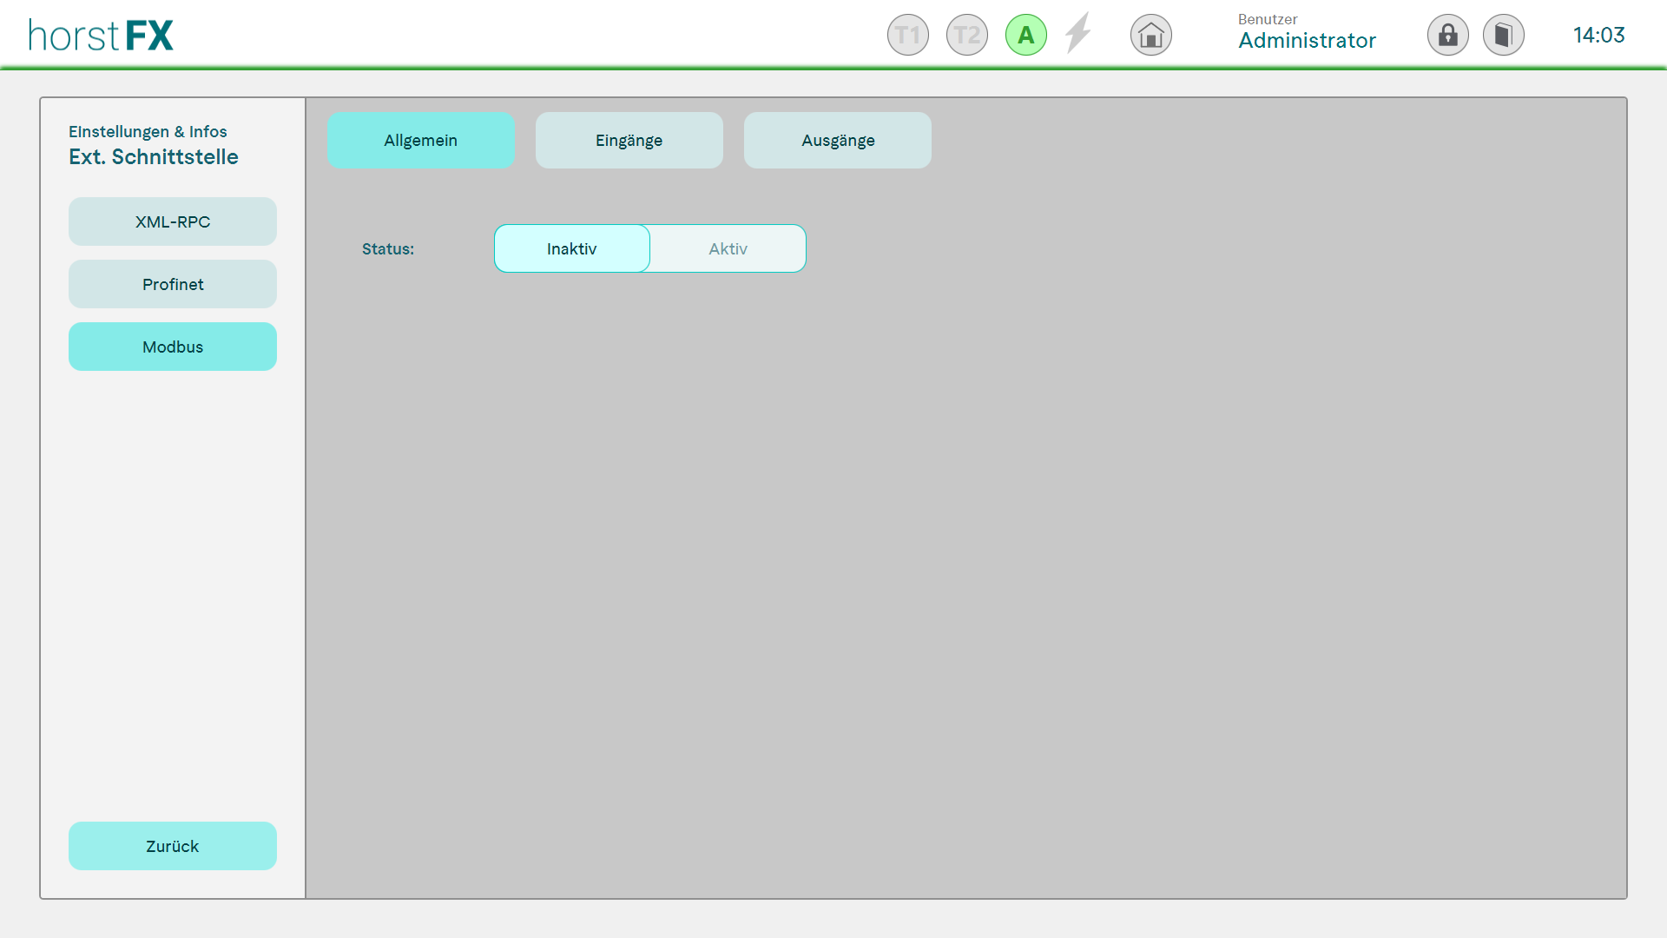The width and height of the screenshot is (1667, 938).
Task: Select XML-RPC interface in sidebar
Action: pyautogui.click(x=173, y=222)
